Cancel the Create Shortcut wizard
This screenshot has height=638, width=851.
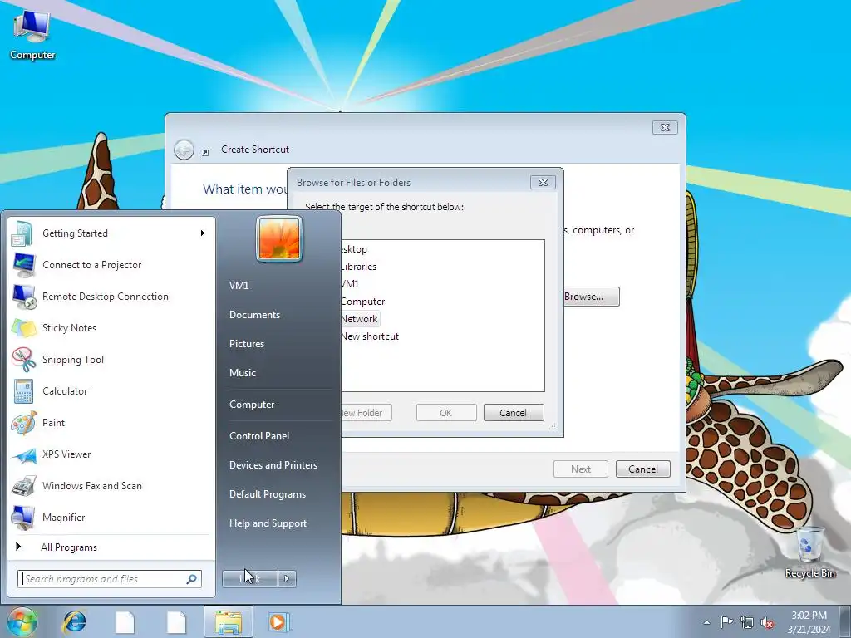tap(643, 469)
